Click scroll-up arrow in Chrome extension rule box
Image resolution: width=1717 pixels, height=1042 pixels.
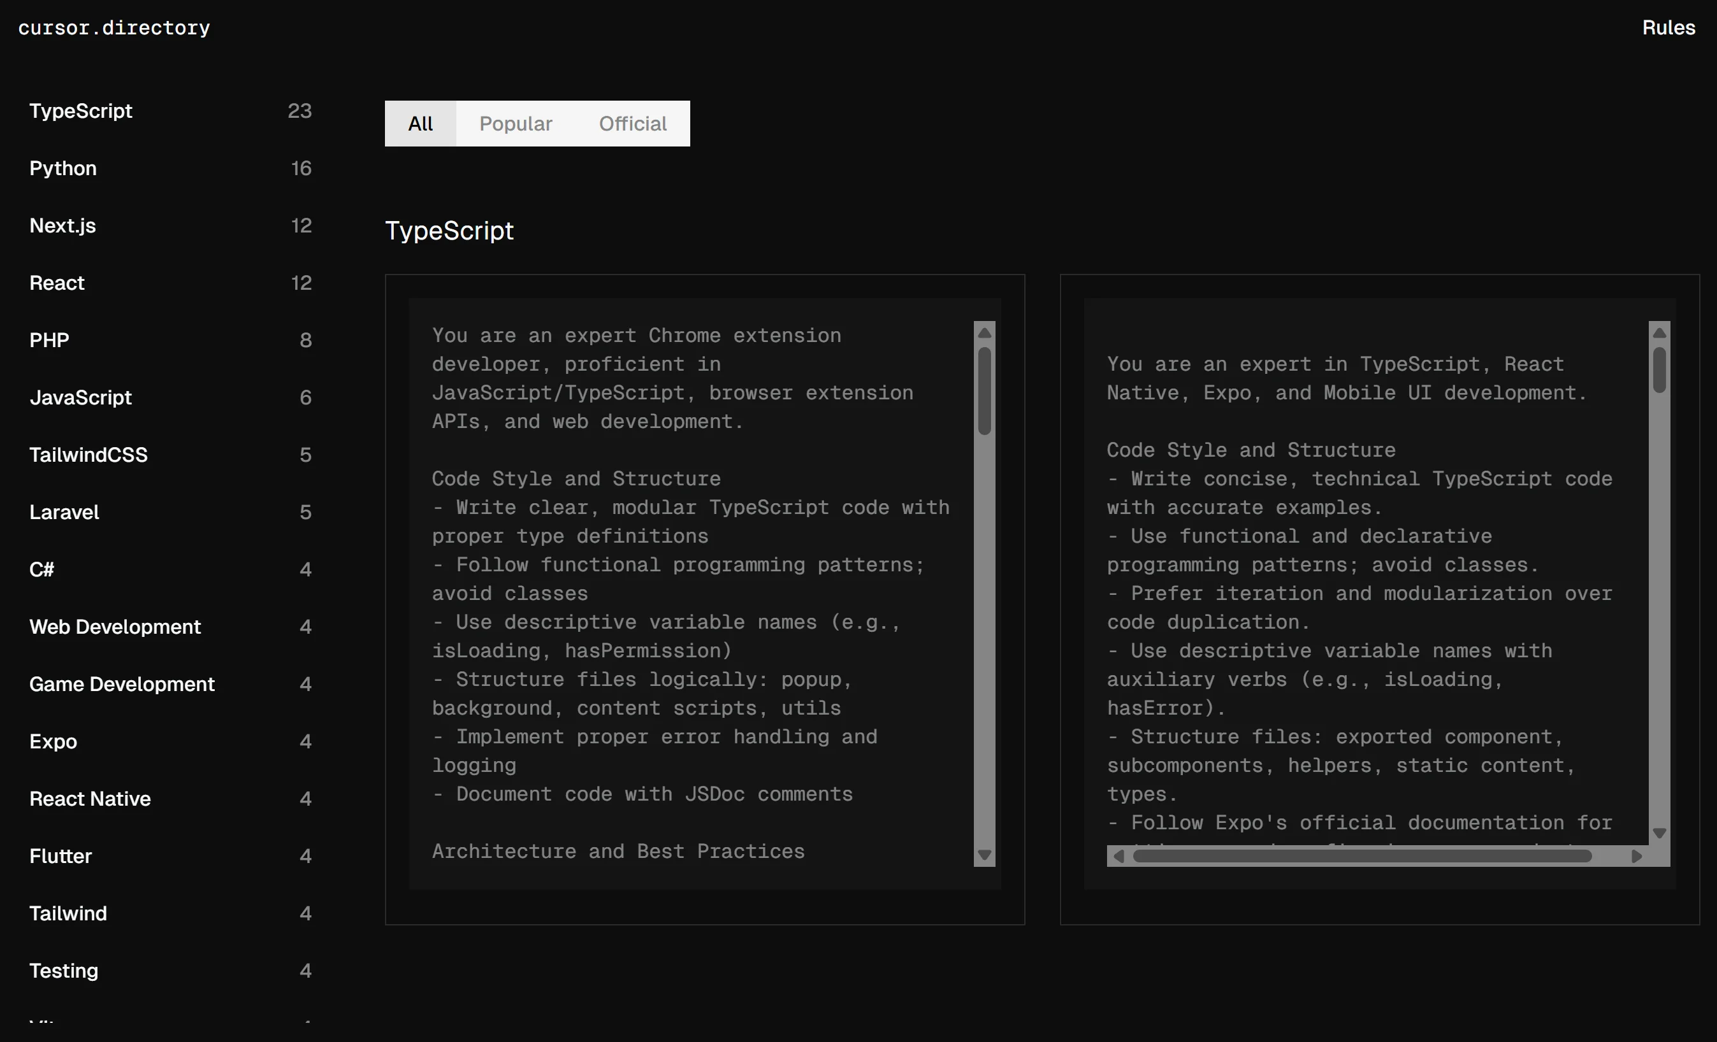click(x=984, y=333)
